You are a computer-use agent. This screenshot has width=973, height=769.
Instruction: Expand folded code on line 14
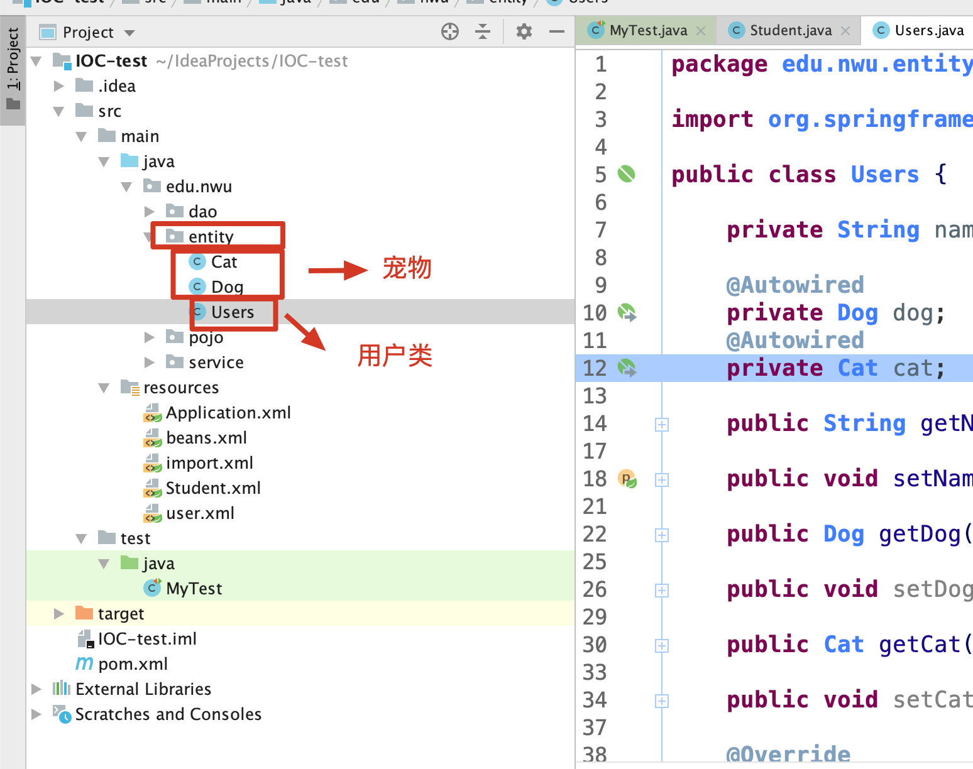[x=661, y=424]
